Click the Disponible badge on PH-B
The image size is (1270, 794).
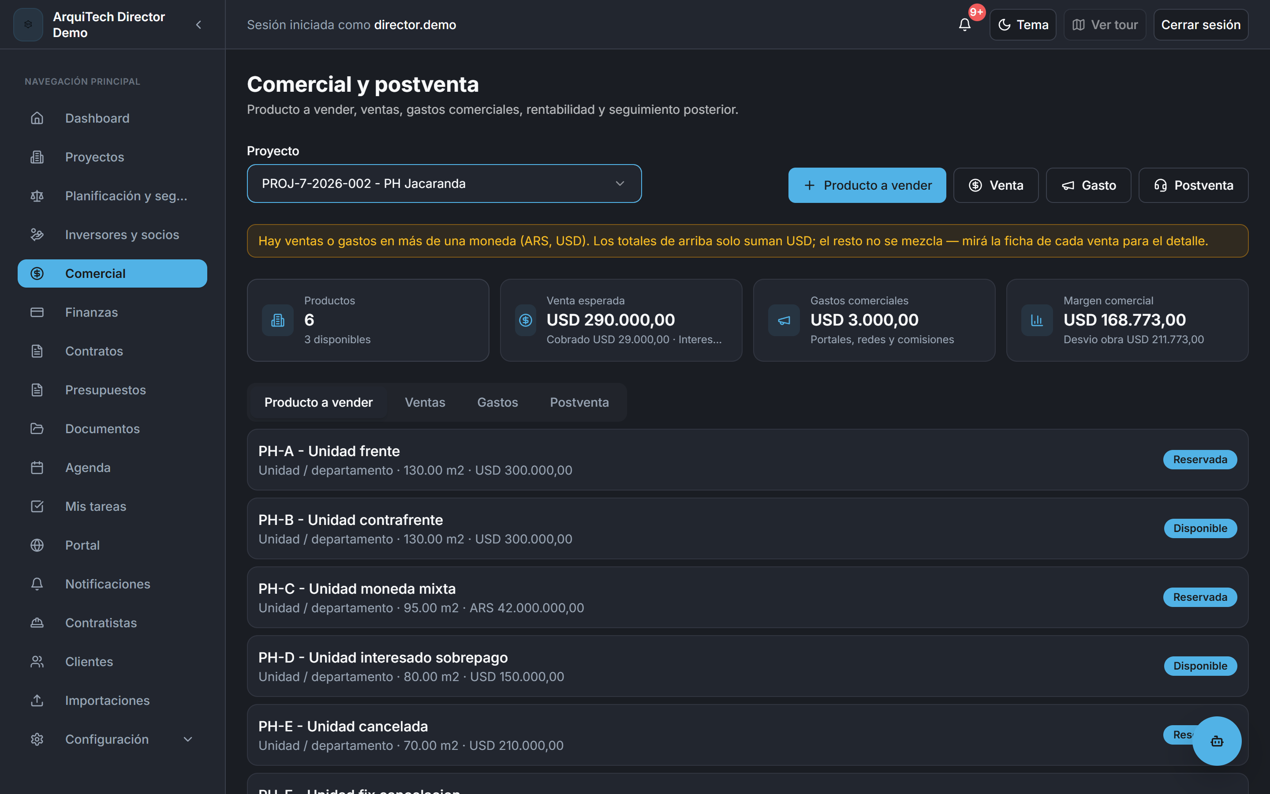pyautogui.click(x=1200, y=528)
